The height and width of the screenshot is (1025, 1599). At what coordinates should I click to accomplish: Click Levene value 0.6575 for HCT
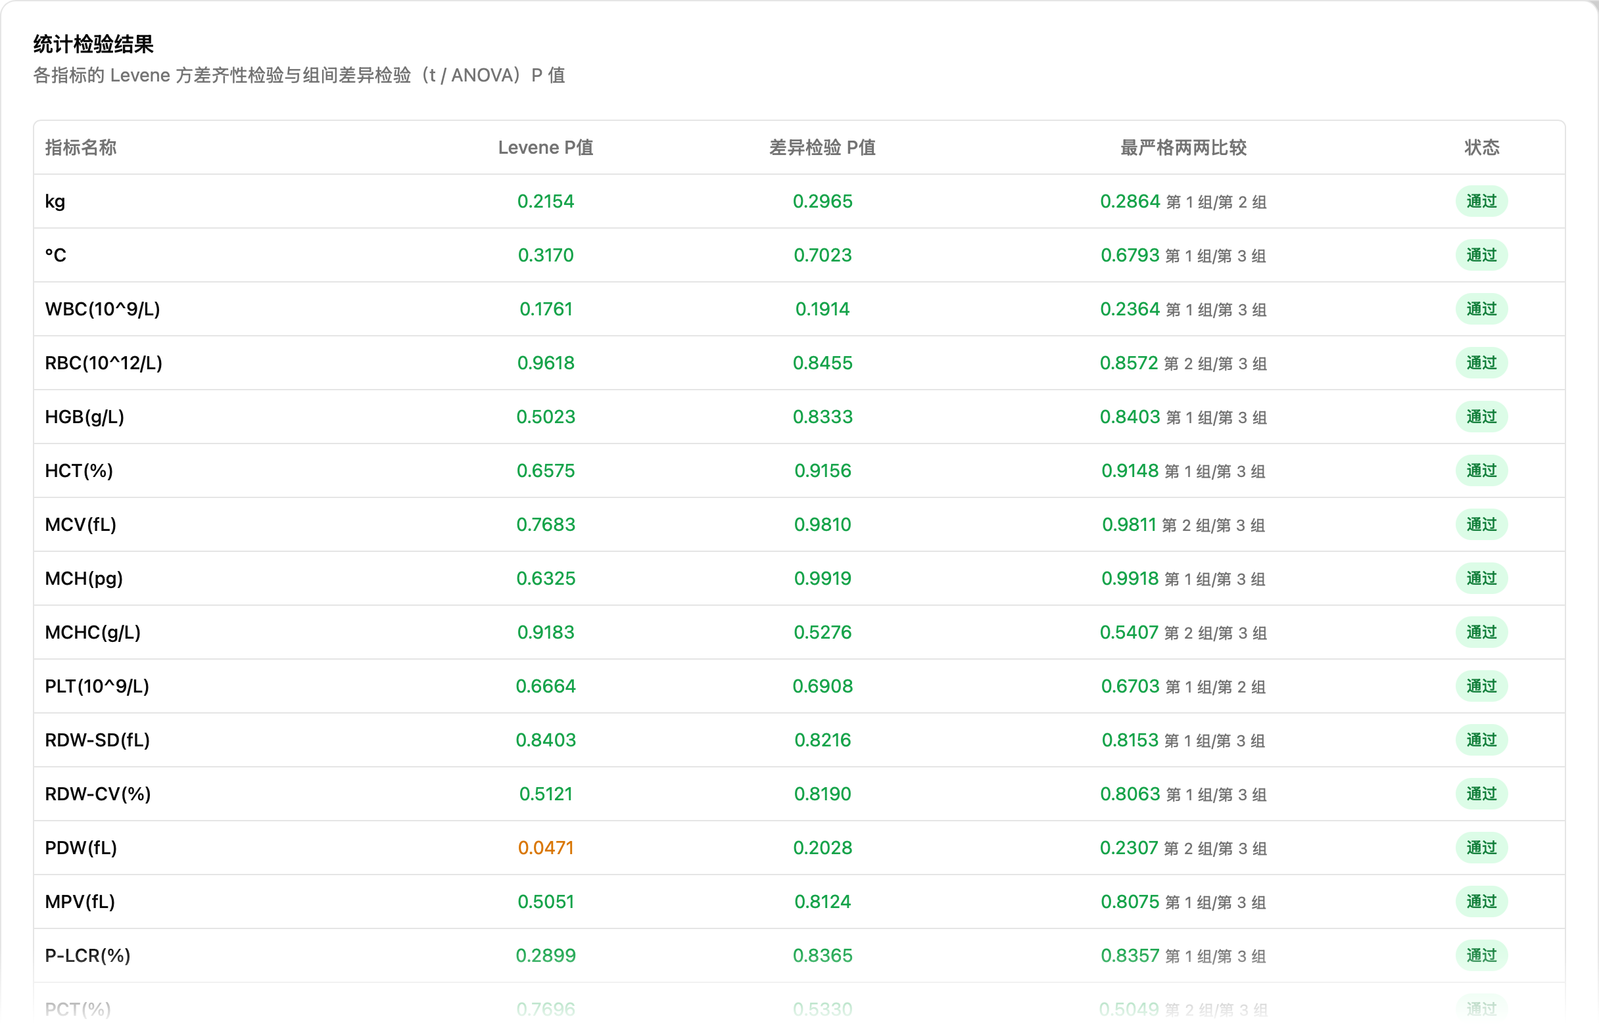click(546, 470)
